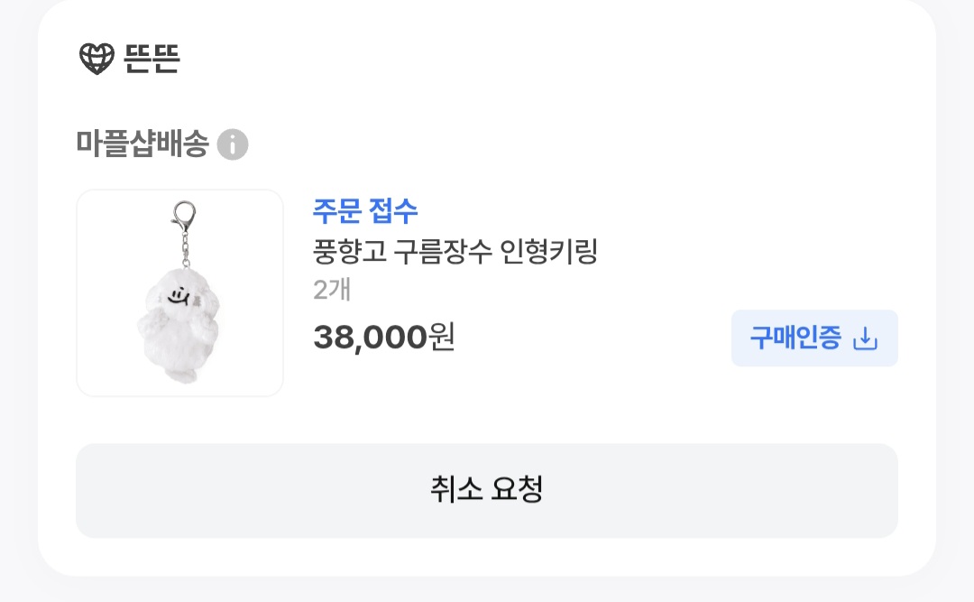Tap the heart-shaped shop logo icon
This screenshot has width=974, height=602.
point(97,59)
